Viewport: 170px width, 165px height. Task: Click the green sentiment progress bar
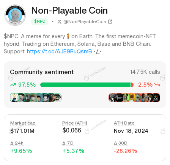(85, 85)
